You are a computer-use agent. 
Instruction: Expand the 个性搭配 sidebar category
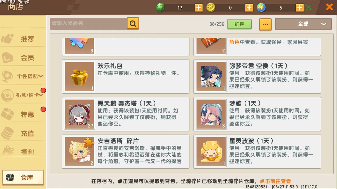(23, 76)
